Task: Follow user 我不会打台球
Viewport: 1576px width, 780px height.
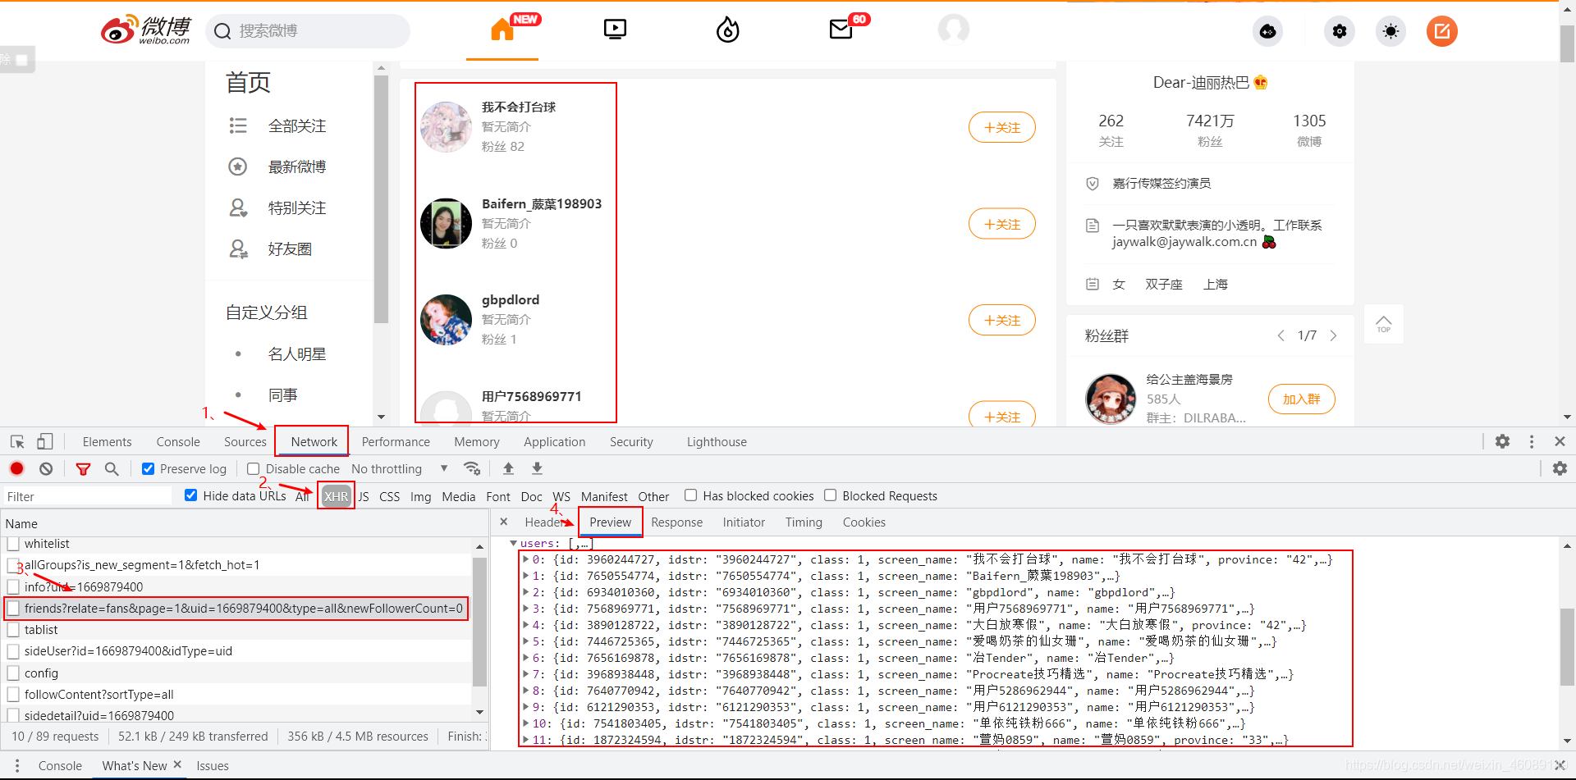Action: pyautogui.click(x=1001, y=127)
